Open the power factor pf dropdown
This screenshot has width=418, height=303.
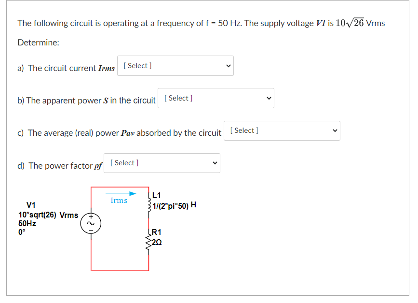pyautogui.click(x=162, y=163)
